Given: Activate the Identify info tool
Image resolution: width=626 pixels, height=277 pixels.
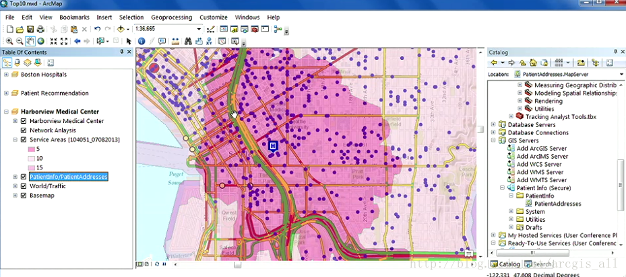Looking at the screenshot, I should tap(142, 41).
